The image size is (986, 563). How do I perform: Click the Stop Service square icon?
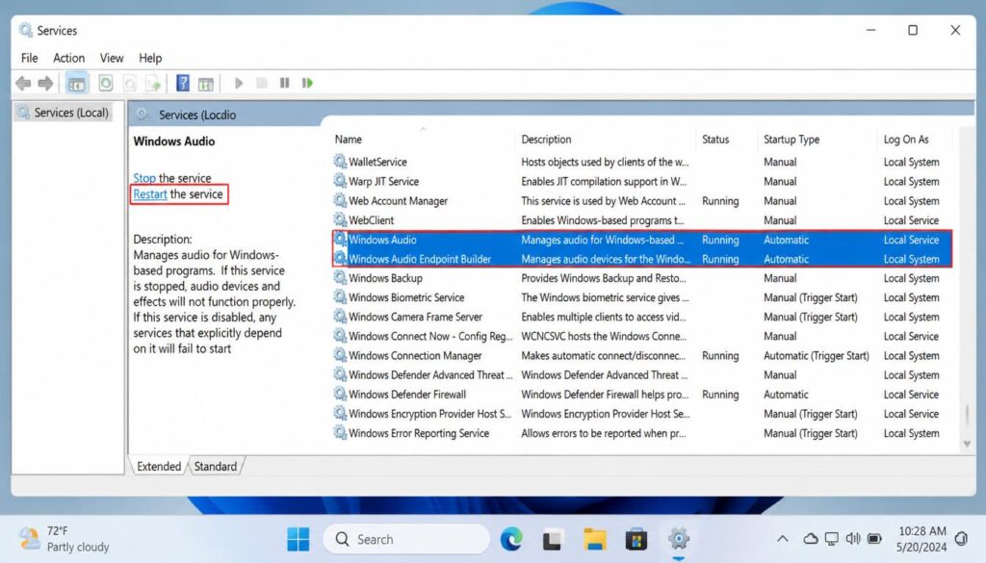click(262, 83)
